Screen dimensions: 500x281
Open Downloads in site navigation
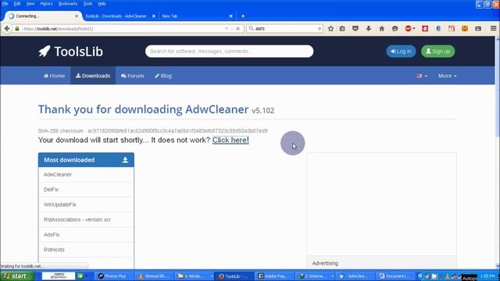(93, 76)
